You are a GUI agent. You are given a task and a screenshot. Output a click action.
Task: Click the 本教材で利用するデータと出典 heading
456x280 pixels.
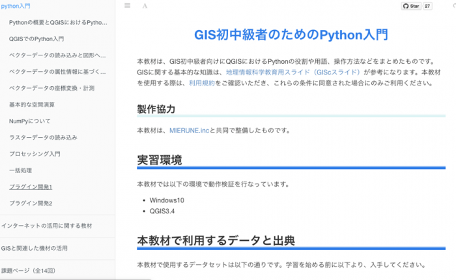pyautogui.click(x=216, y=241)
